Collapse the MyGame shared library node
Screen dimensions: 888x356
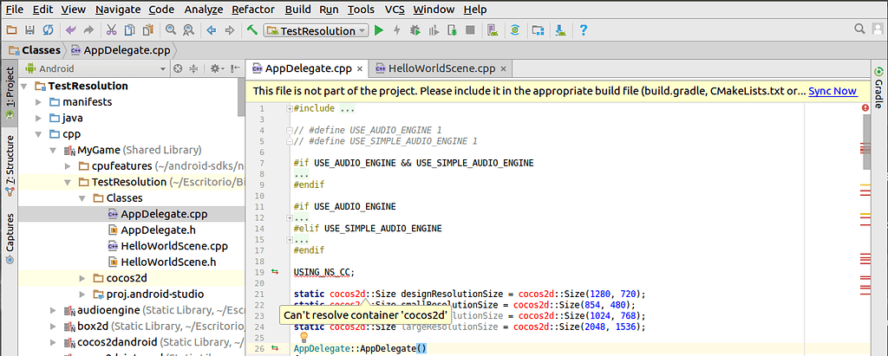(x=53, y=151)
